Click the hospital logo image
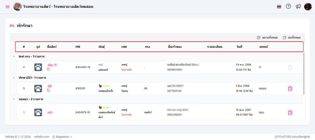 17,7
